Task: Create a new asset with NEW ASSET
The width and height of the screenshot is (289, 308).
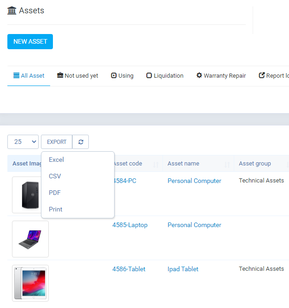Action: 30,42
